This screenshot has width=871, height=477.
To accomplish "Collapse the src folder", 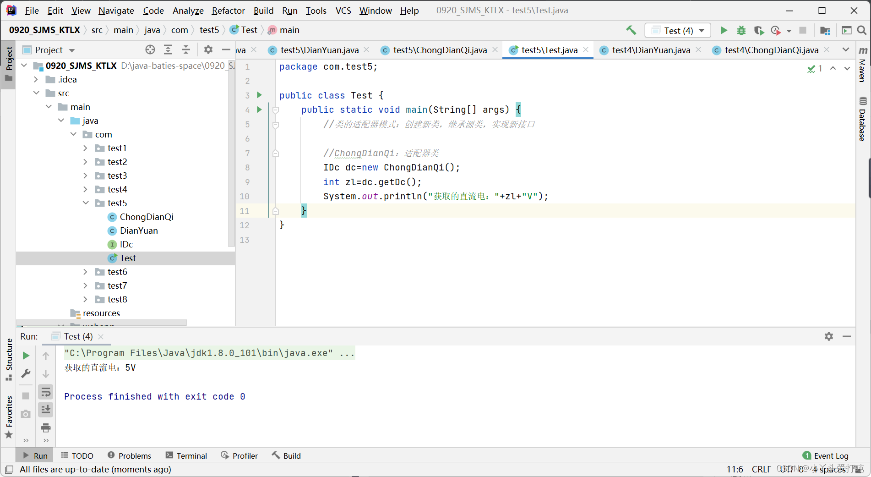I will click(36, 93).
